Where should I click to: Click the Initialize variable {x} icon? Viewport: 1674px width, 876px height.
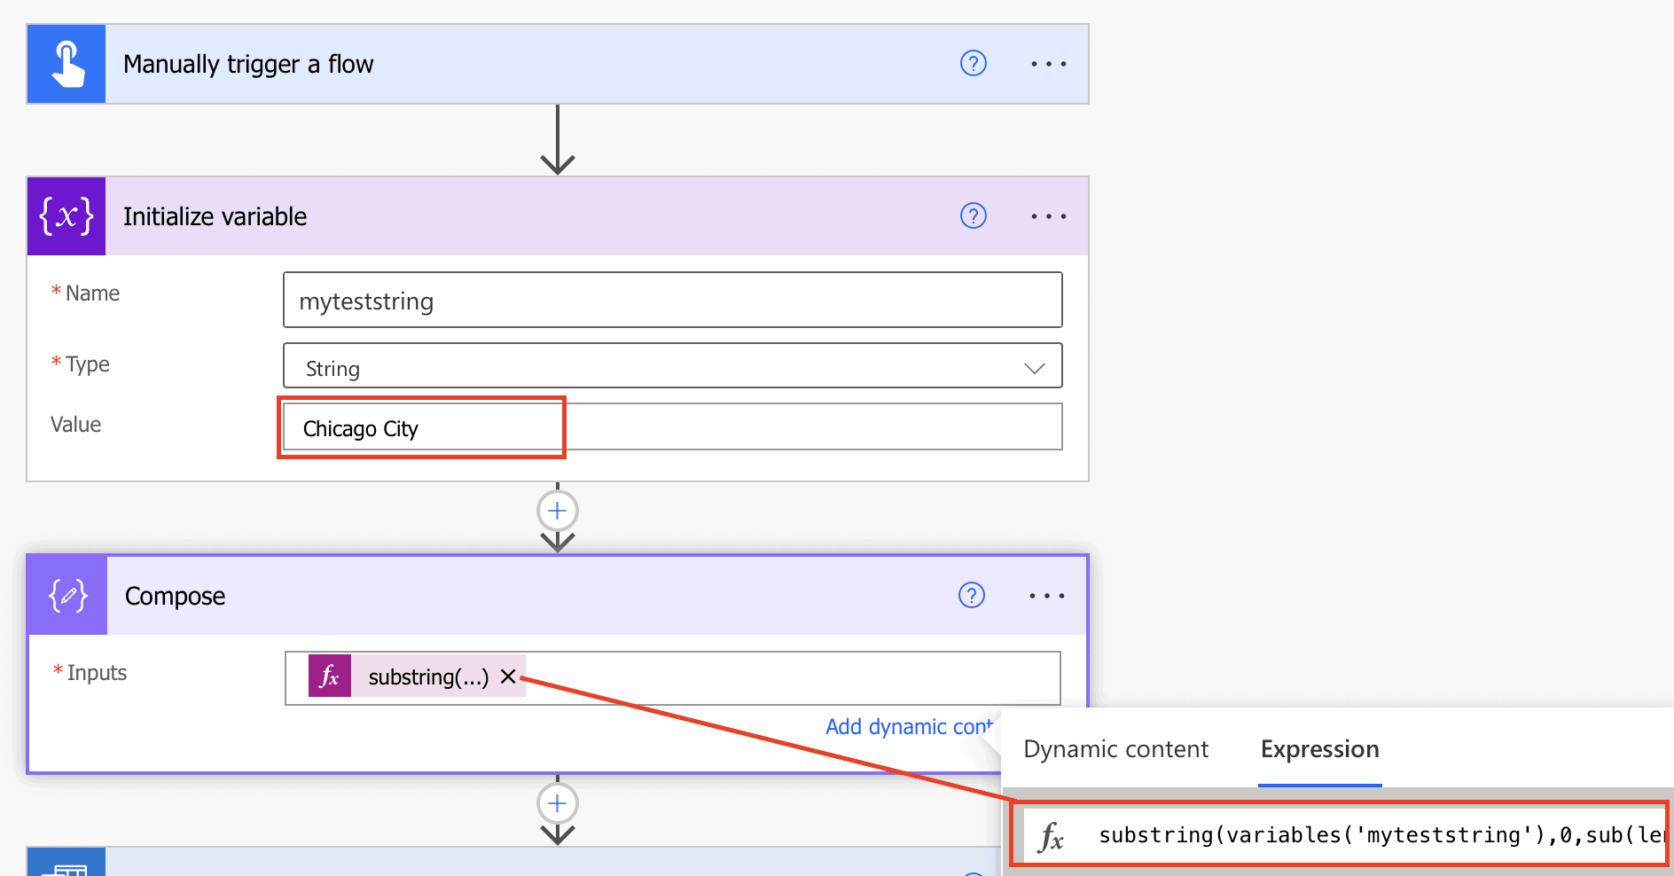click(66, 215)
